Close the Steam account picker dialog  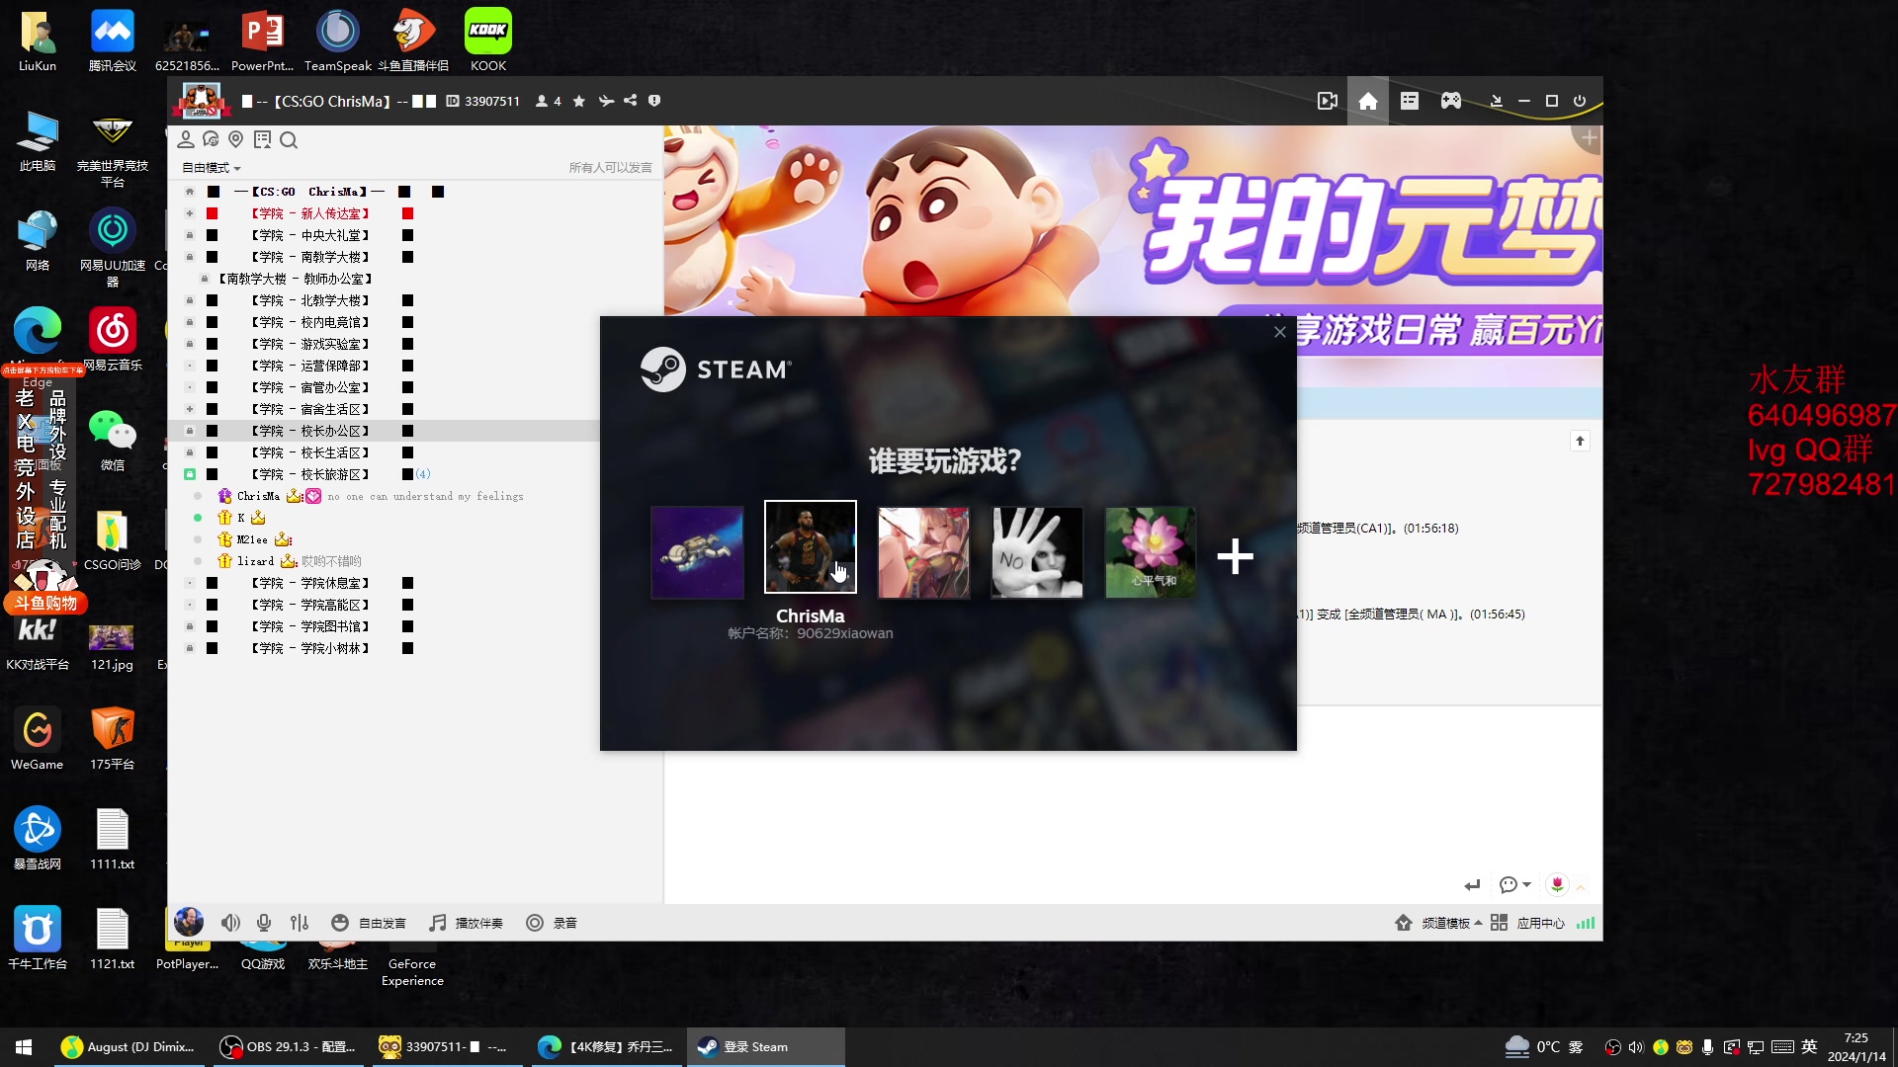(1279, 332)
